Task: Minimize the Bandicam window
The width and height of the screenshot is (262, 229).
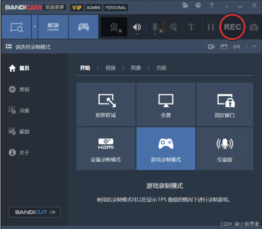Action: pos(240,7)
